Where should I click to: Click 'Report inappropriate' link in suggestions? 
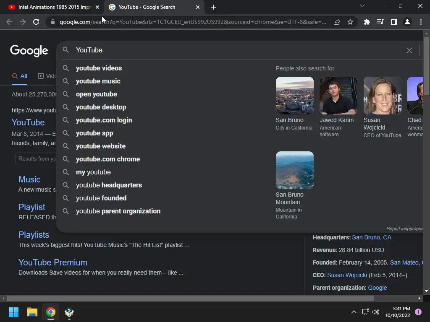404,229
